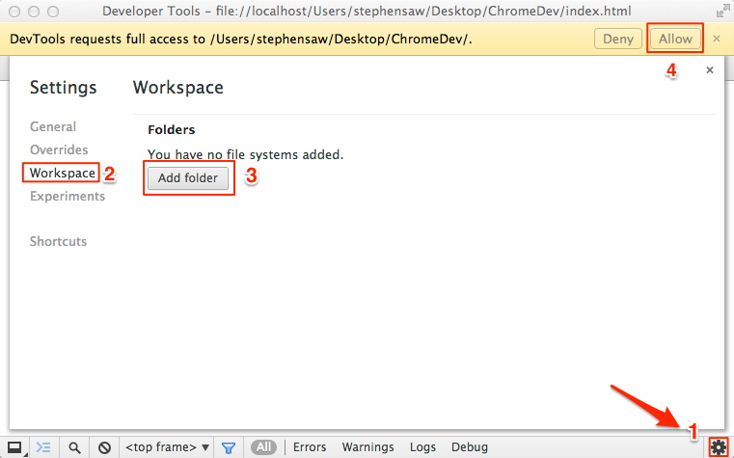The image size is (734, 458).
Task: Click the fullscreen arrows in title bar
Action: 722,11
